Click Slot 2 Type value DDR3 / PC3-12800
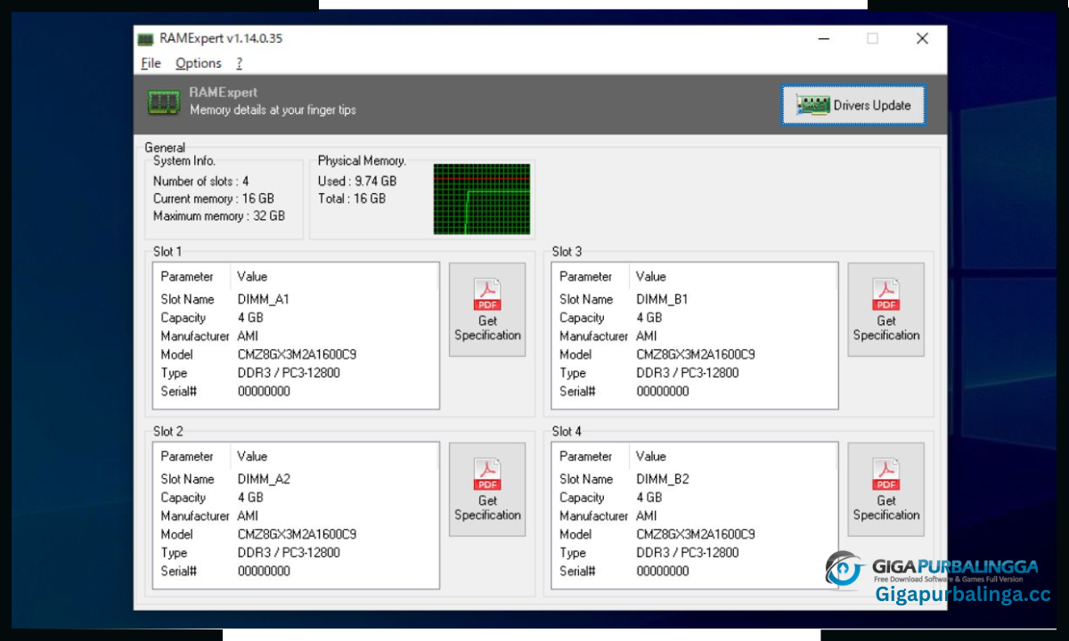The width and height of the screenshot is (1069, 641). tap(289, 553)
